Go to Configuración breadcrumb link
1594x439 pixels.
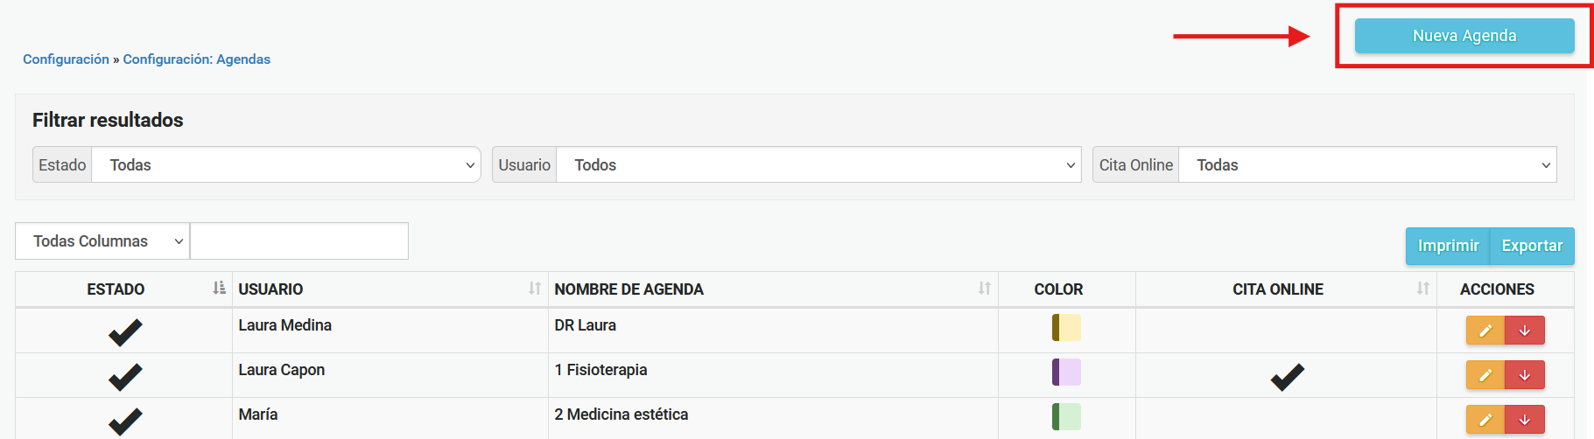(x=66, y=59)
